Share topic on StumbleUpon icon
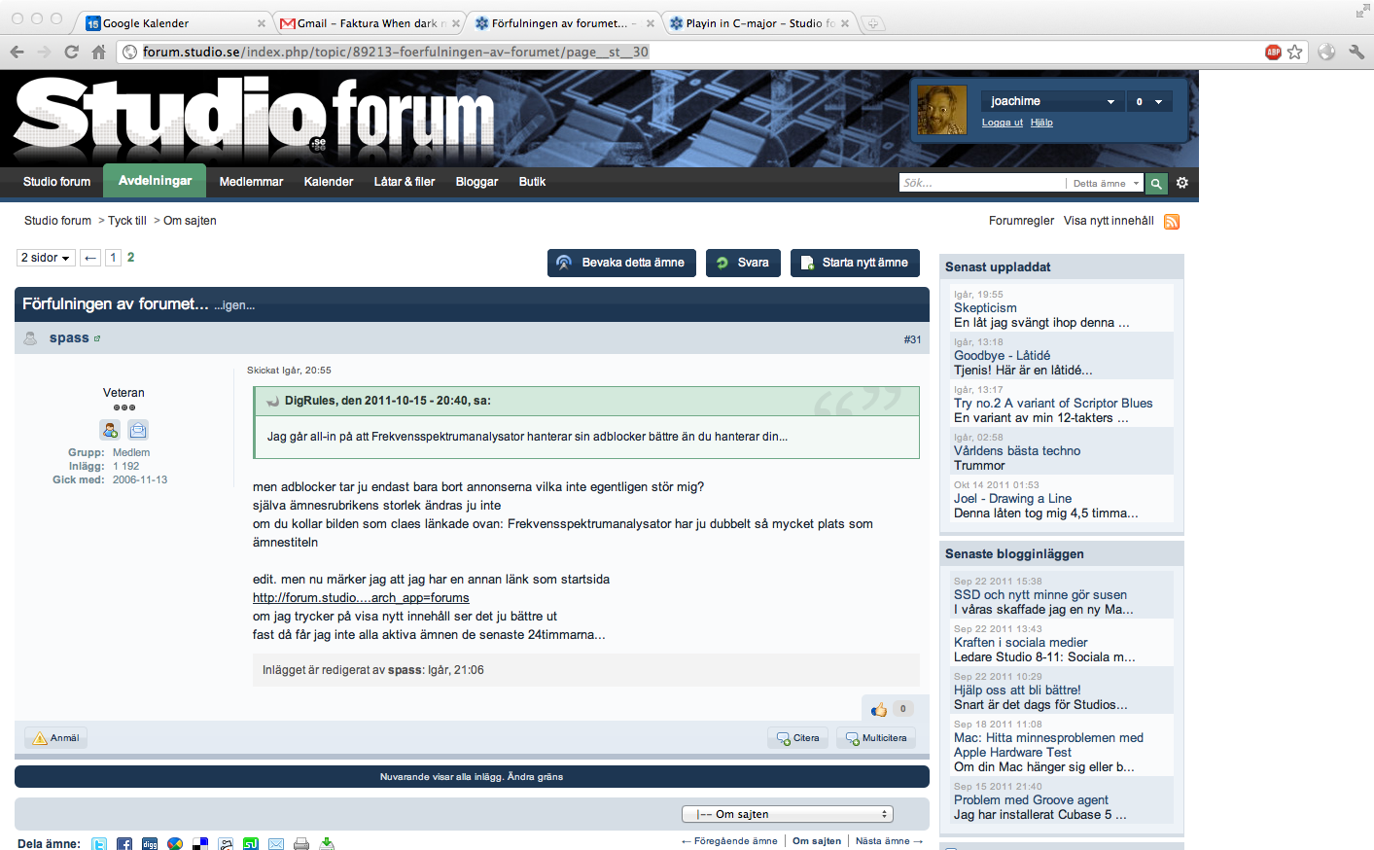The height and width of the screenshot is (850, 1374). [x=251, y=843]
